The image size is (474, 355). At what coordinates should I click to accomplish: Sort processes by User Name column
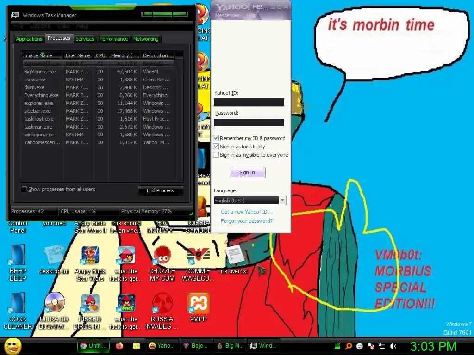point(78,55)
